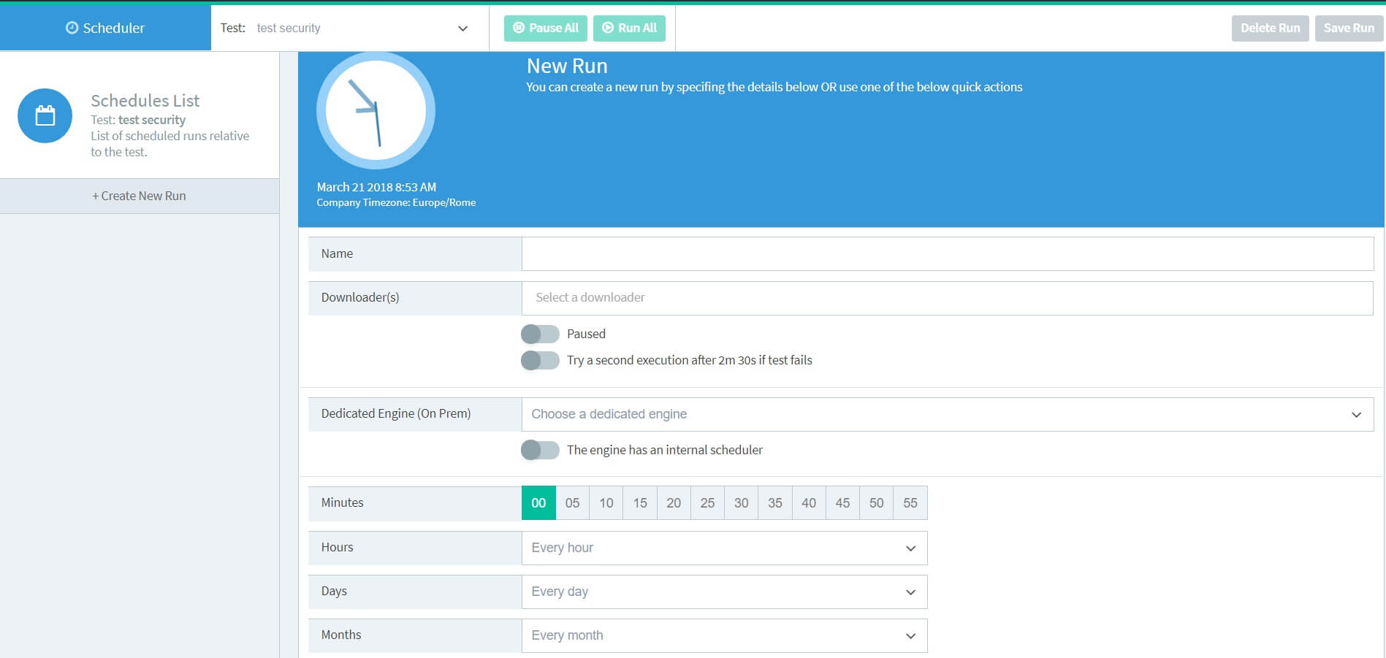
Task: Open the Scheduler tab with clock icon
Action: (105, 28)
